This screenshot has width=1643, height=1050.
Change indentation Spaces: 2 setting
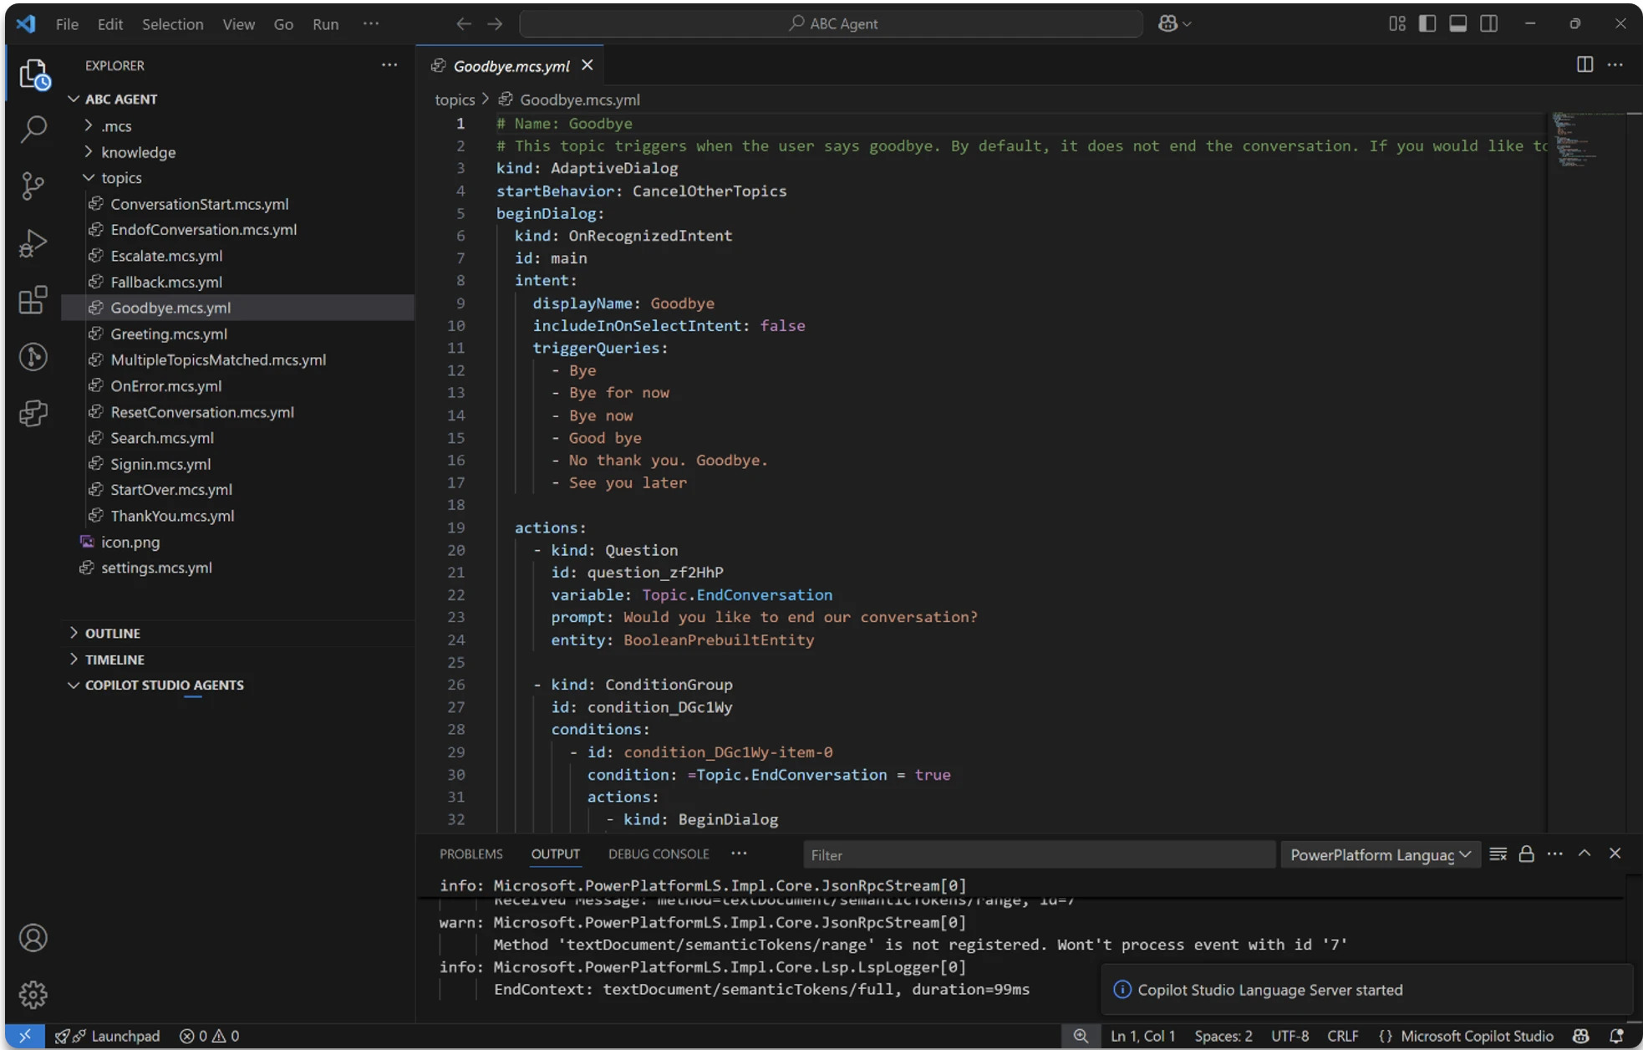1223,1036
